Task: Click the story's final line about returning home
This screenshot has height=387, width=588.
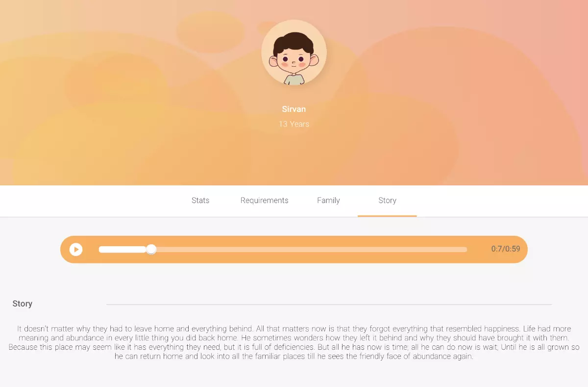Action: pos(294,357)
